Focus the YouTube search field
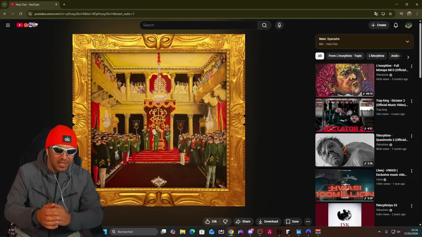This screenshot has width=422, height=237. point(199,25)
